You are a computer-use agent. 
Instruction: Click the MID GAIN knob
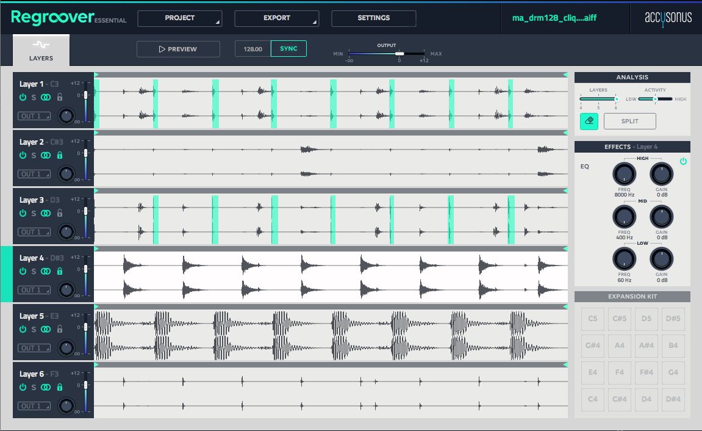tap(661, 217)
